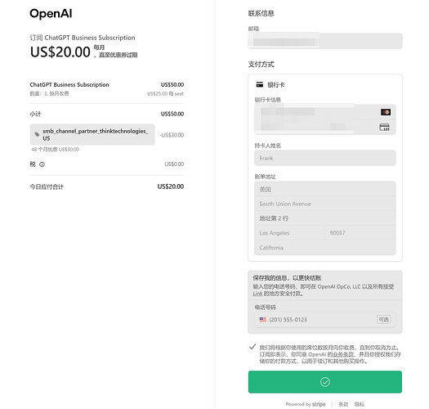Open the Stripe 条款 terms link
429x409 pixels.
(x=343, y=404)
